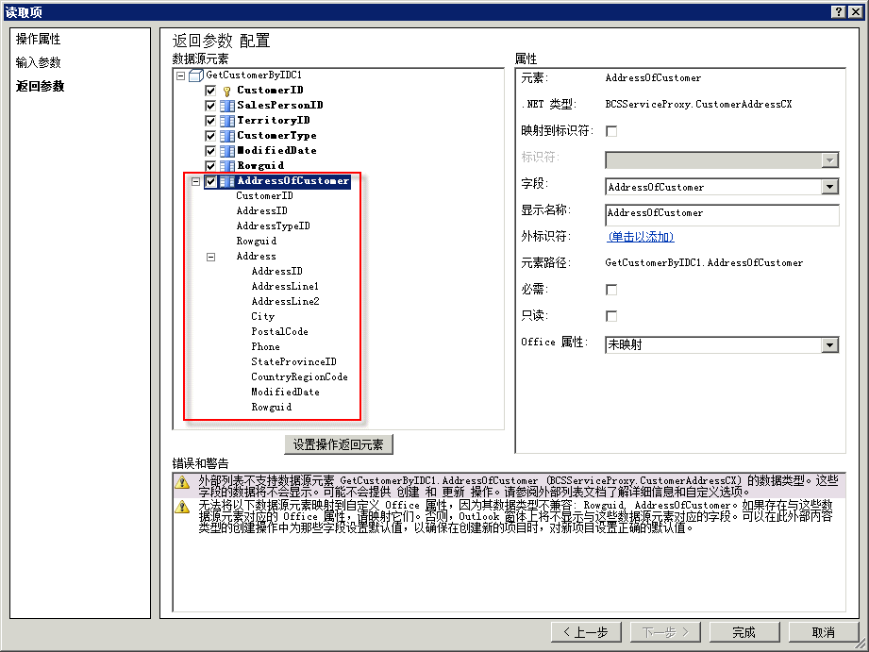The image size is (869, 652).
Task: Click the help question mark in the title bar
Action: [840, 10]
